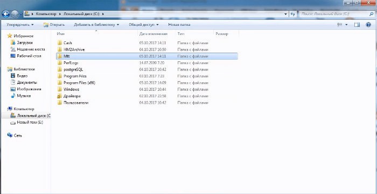
Task: Click the Пользователи folder icon
Action: point(60,103)
